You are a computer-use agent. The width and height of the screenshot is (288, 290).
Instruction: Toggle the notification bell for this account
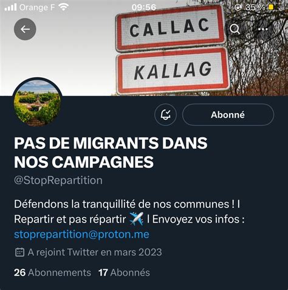165,115
